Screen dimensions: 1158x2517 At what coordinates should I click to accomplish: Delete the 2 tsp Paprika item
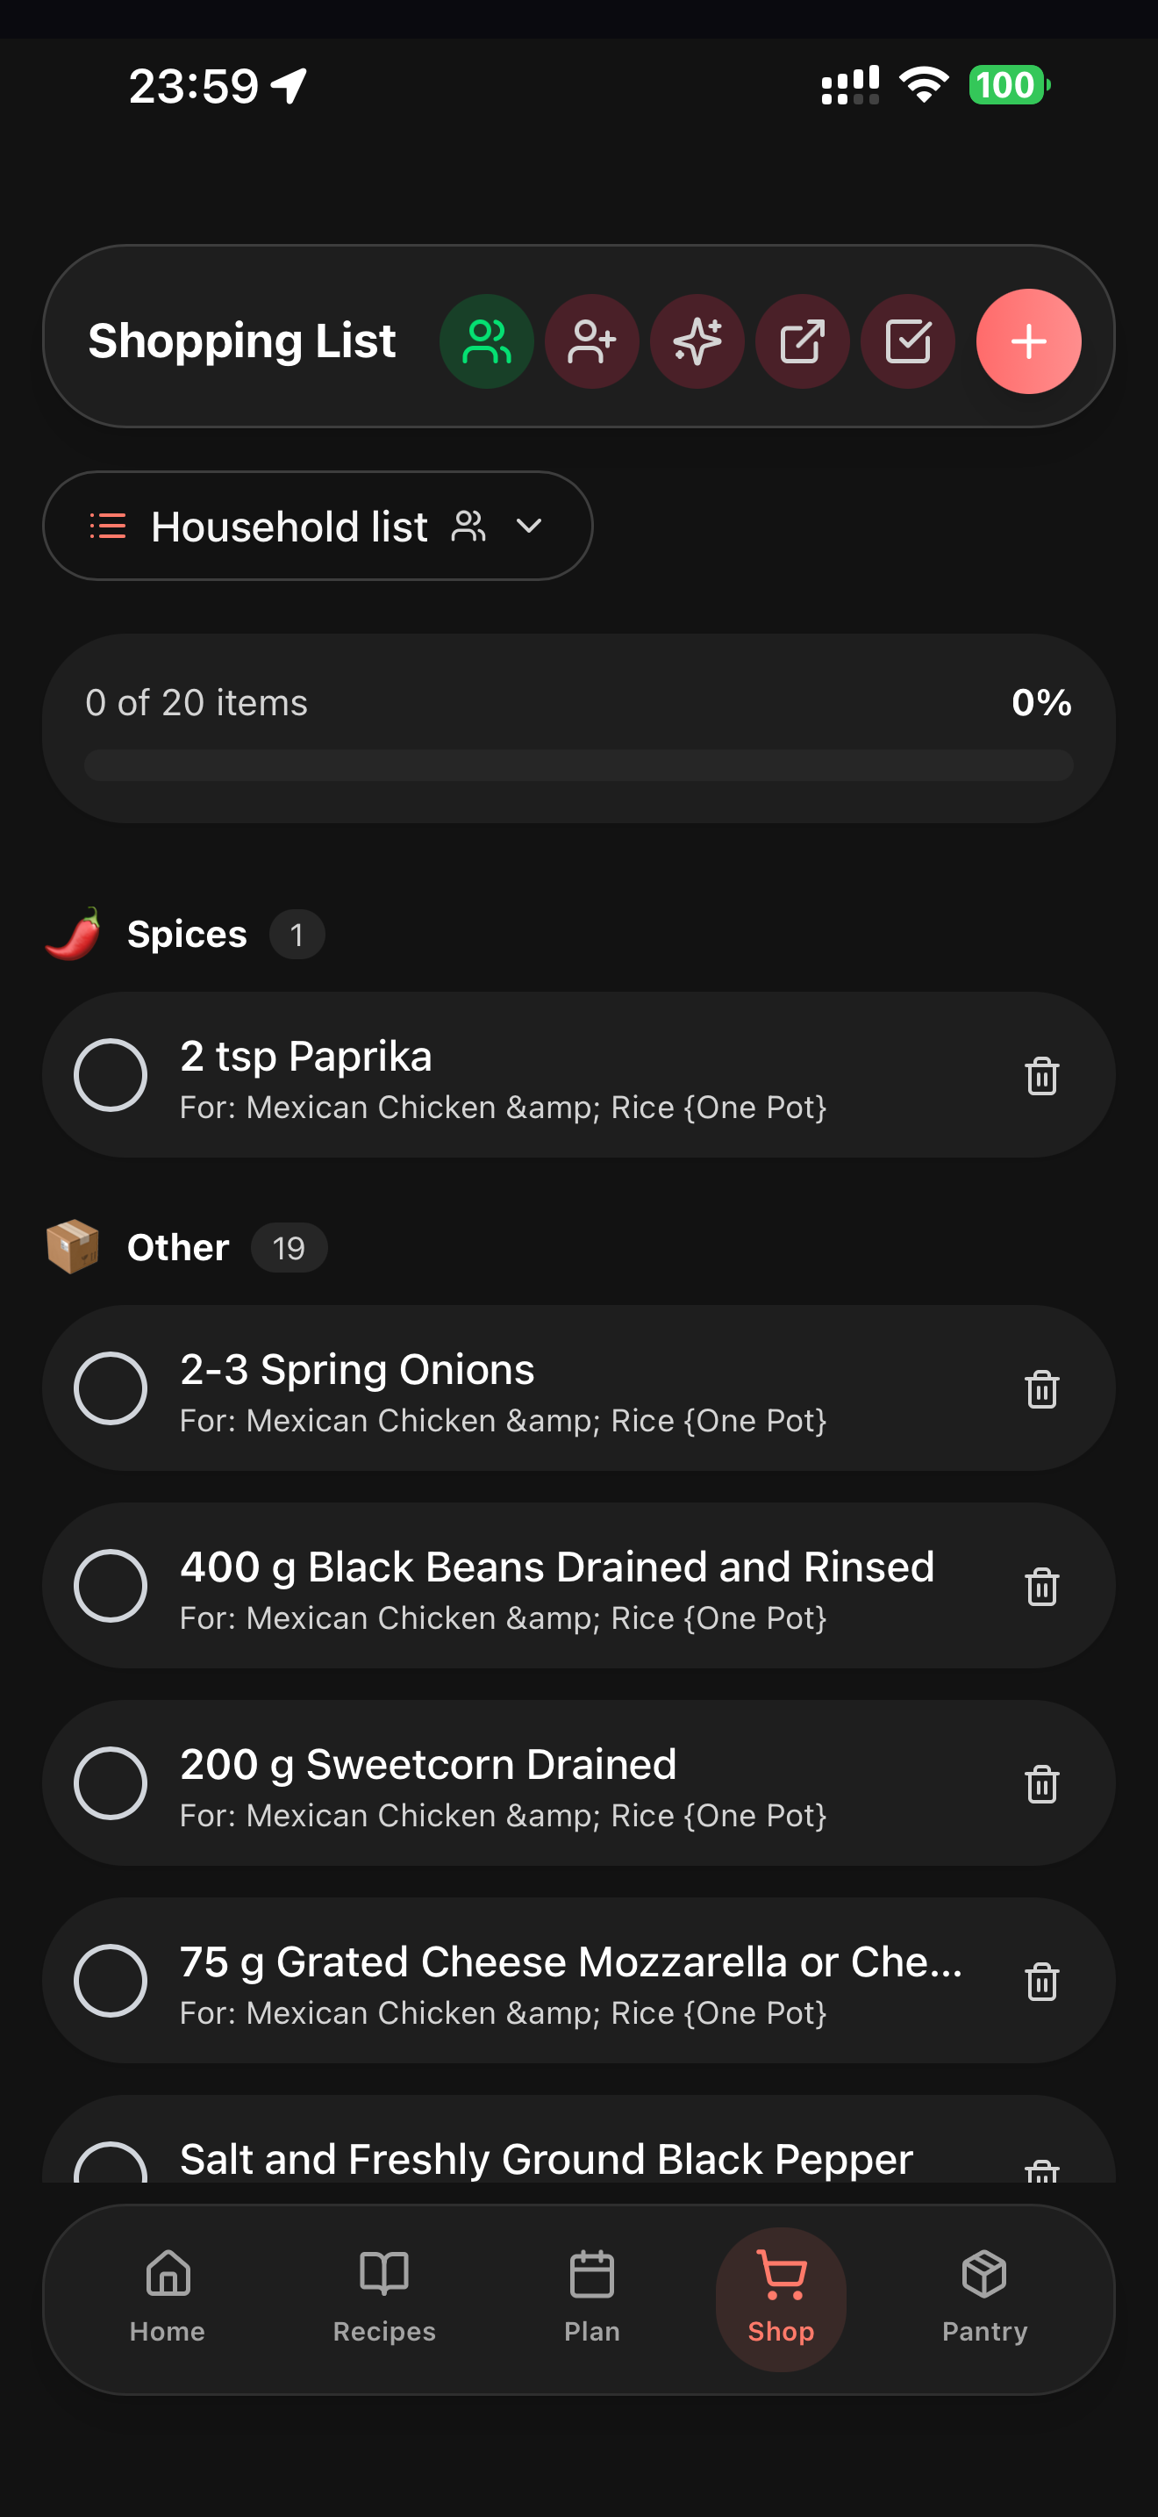[x=1042, y=1076]
